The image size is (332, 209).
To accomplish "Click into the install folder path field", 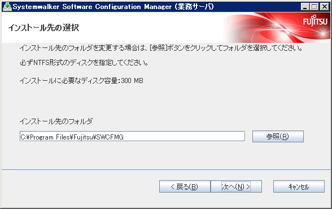I will [132, 136].
